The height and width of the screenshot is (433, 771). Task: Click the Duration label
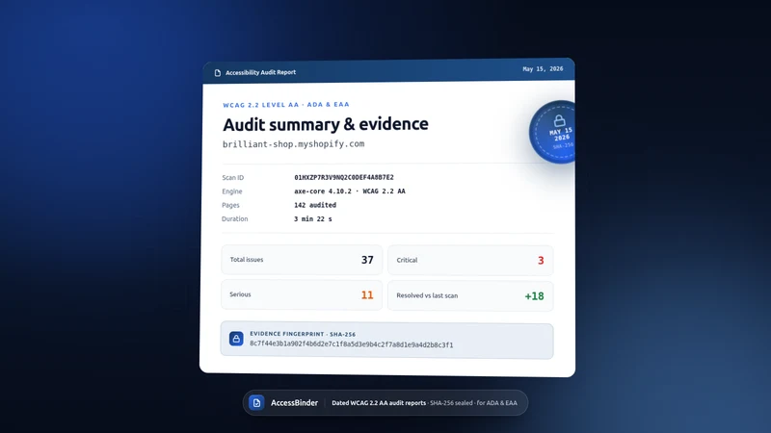(234, 219)
